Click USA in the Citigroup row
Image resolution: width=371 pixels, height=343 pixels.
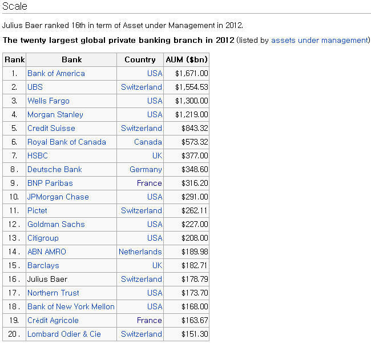click(155, 238)
